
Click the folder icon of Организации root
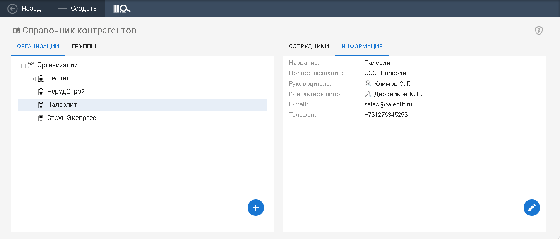[31, 65]
